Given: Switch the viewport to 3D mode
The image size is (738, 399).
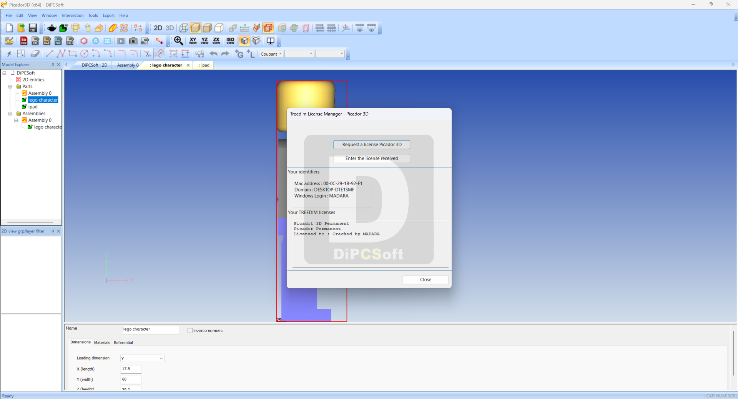Looking at the screenshot, I should pos(170,28).
